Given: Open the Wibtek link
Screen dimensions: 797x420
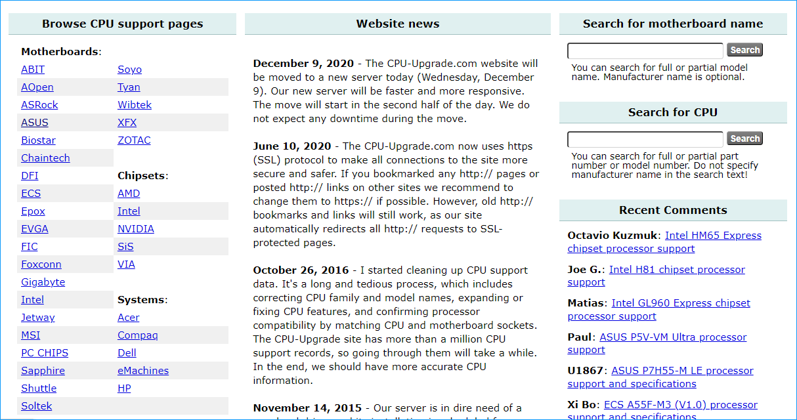Looking at the screenshot, I should [135, 105].
